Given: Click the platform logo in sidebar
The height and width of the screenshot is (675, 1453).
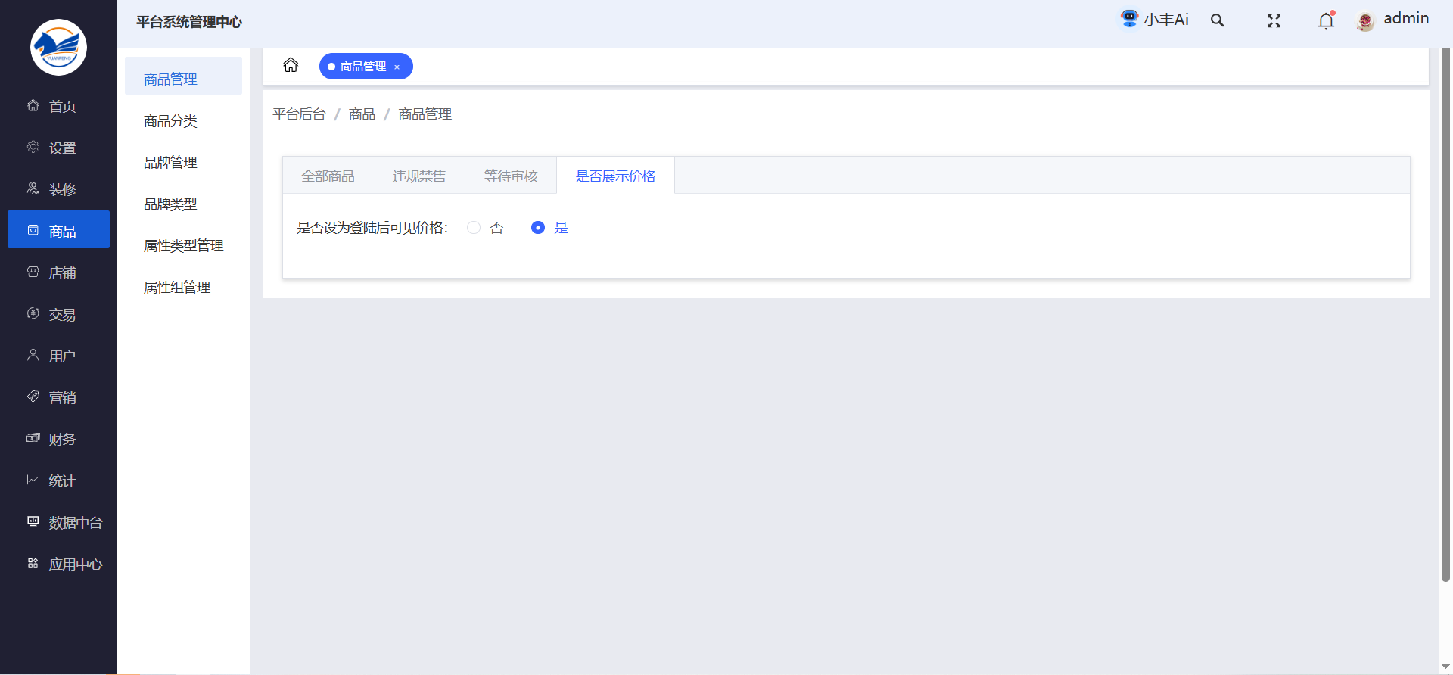Looking at the screenshot, I should click(58, 47).
